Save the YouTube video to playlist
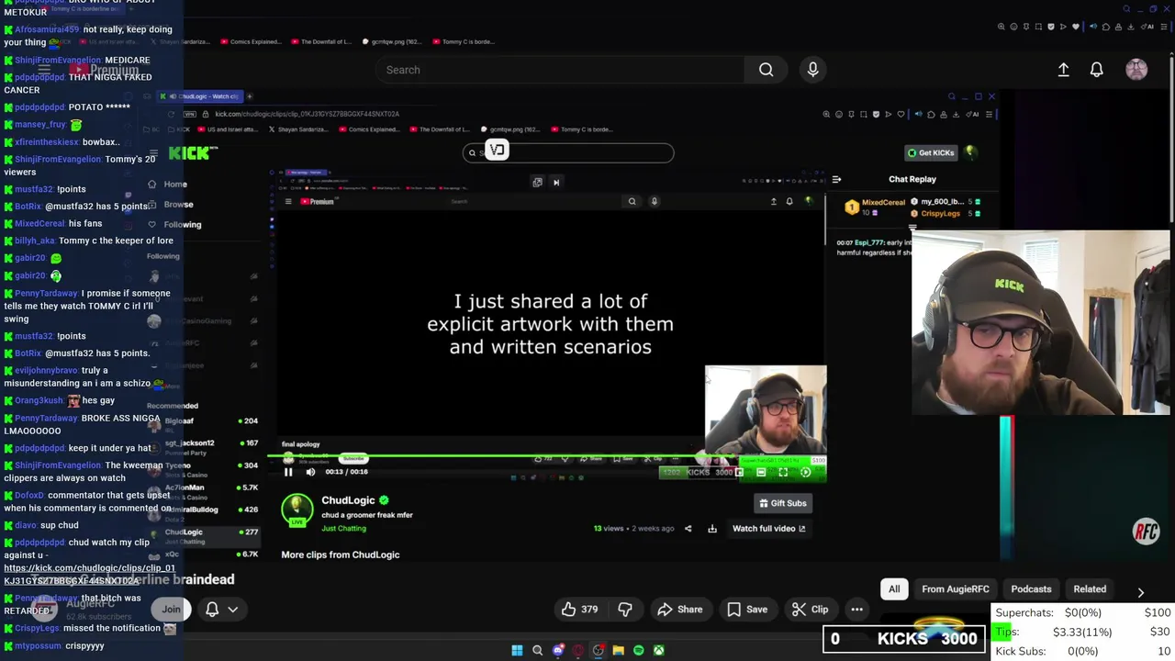Viewport: 1175px width, 661px height. (747, 610)
